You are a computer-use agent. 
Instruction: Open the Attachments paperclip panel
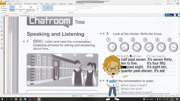(2, 40)
